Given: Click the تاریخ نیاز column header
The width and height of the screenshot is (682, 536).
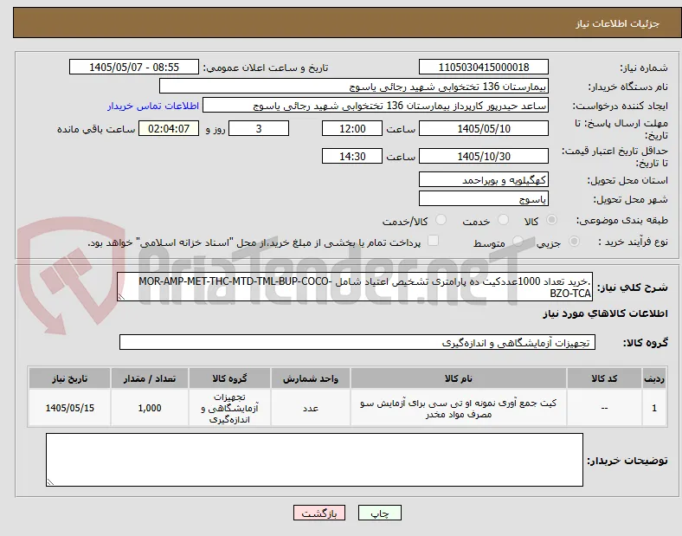Looking at the screenshot, I should tap(69, 378).
